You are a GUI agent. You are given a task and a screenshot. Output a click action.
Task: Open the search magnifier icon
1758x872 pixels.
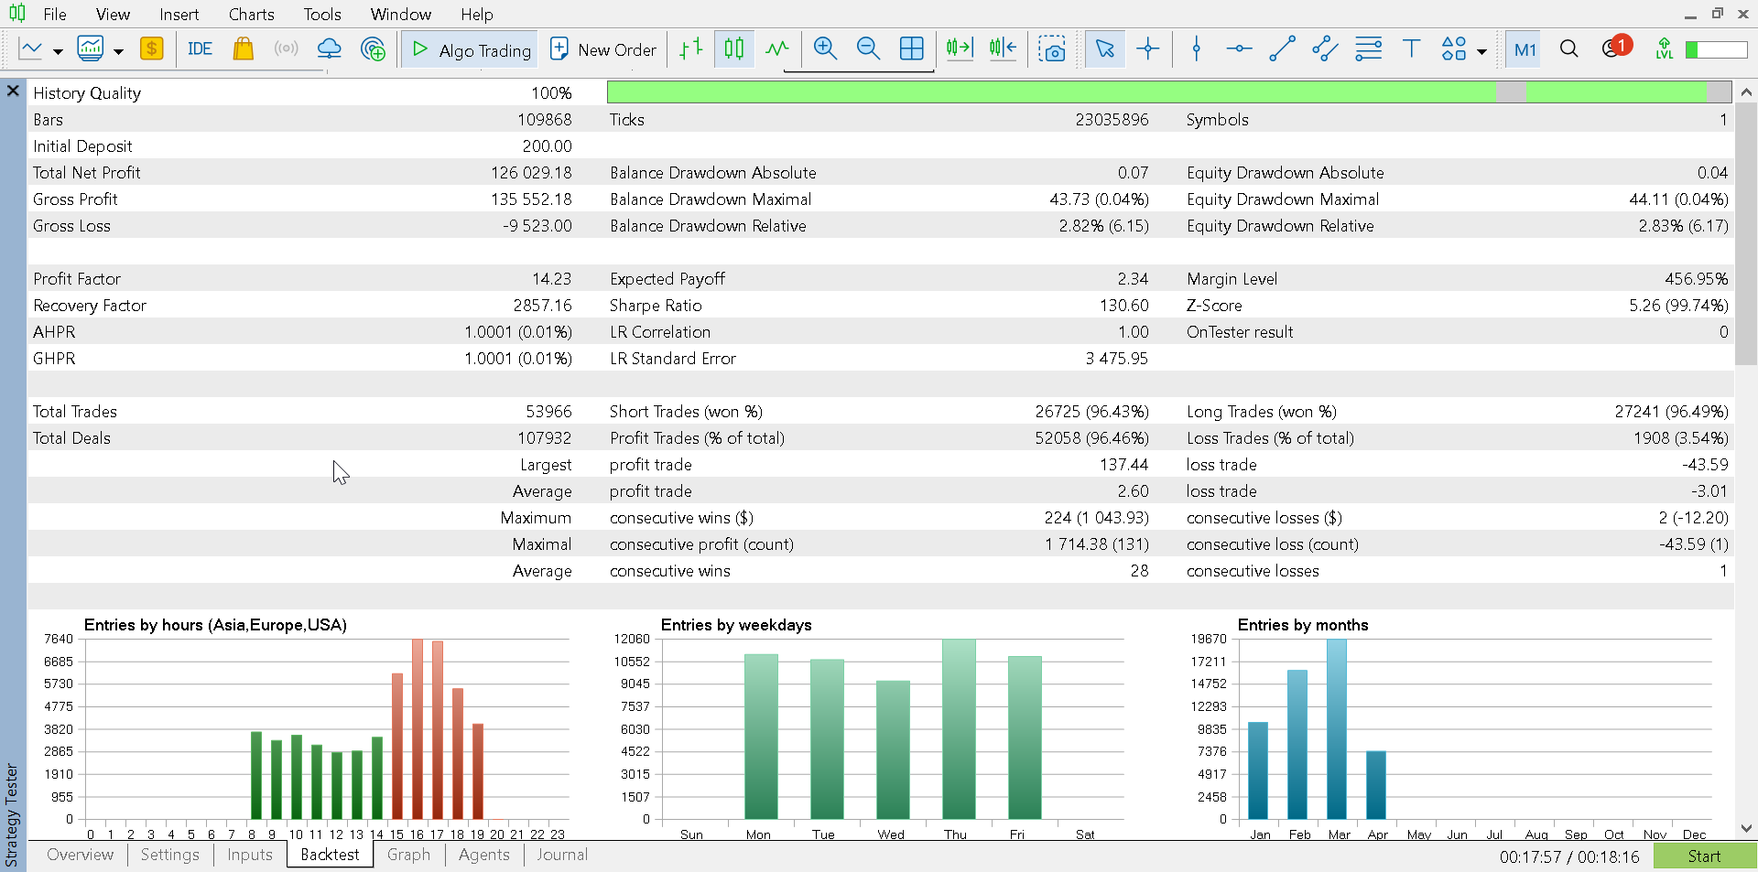[1568, 49]
